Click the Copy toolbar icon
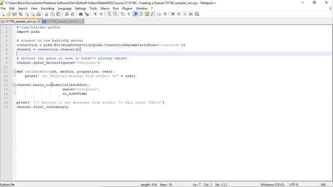 52,14
